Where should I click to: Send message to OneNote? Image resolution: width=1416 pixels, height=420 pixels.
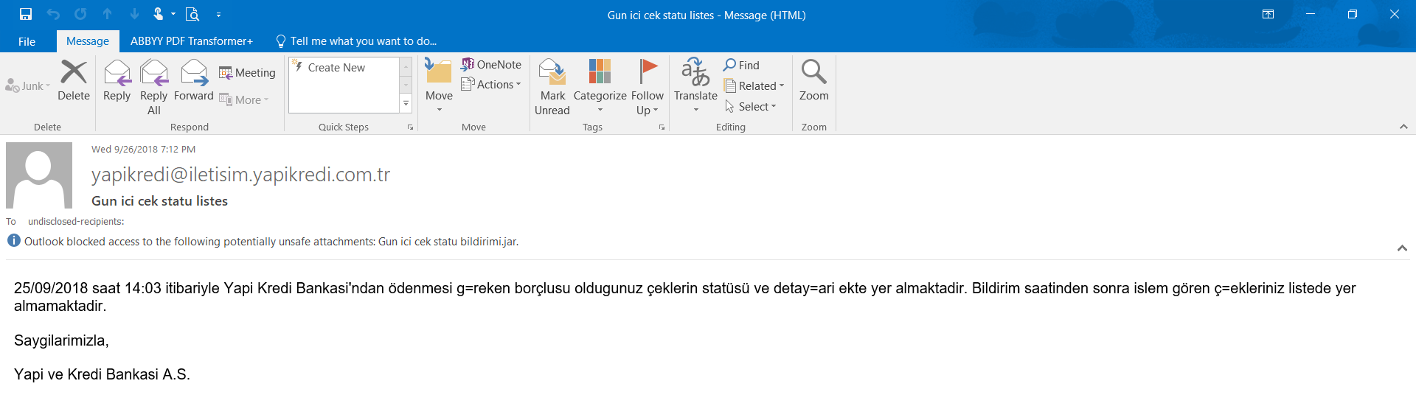pos(491,65)
